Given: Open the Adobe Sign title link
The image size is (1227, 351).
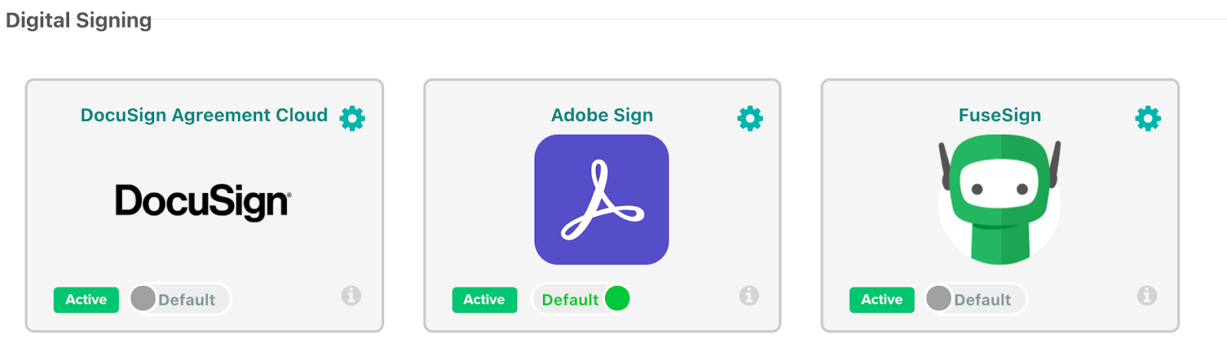Looking at the screenshot, I should 602,115.
